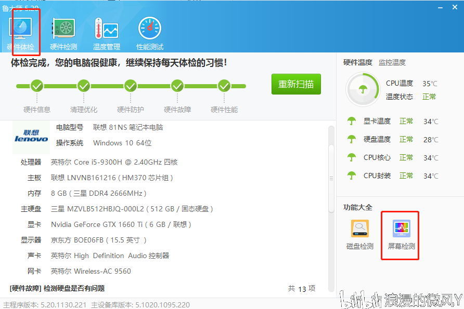Open the 温度管理 temperature management tab

pyautogui.click(x=107, y=33)
